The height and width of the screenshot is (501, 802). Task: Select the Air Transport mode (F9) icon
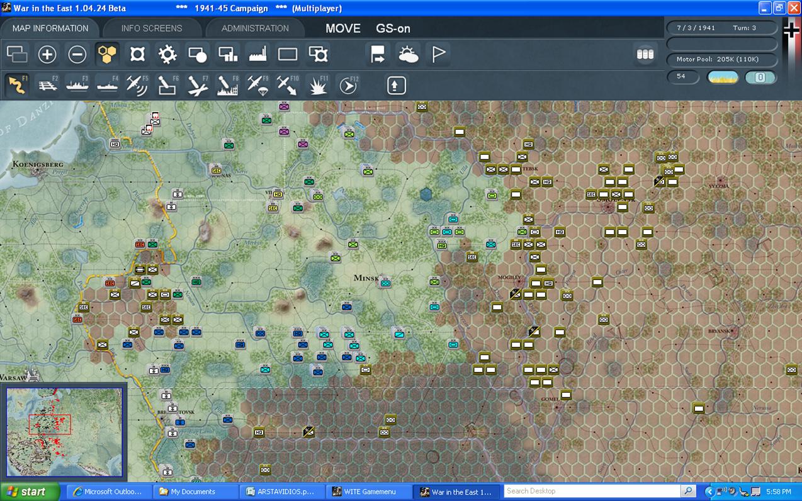[x=258, y=85]
